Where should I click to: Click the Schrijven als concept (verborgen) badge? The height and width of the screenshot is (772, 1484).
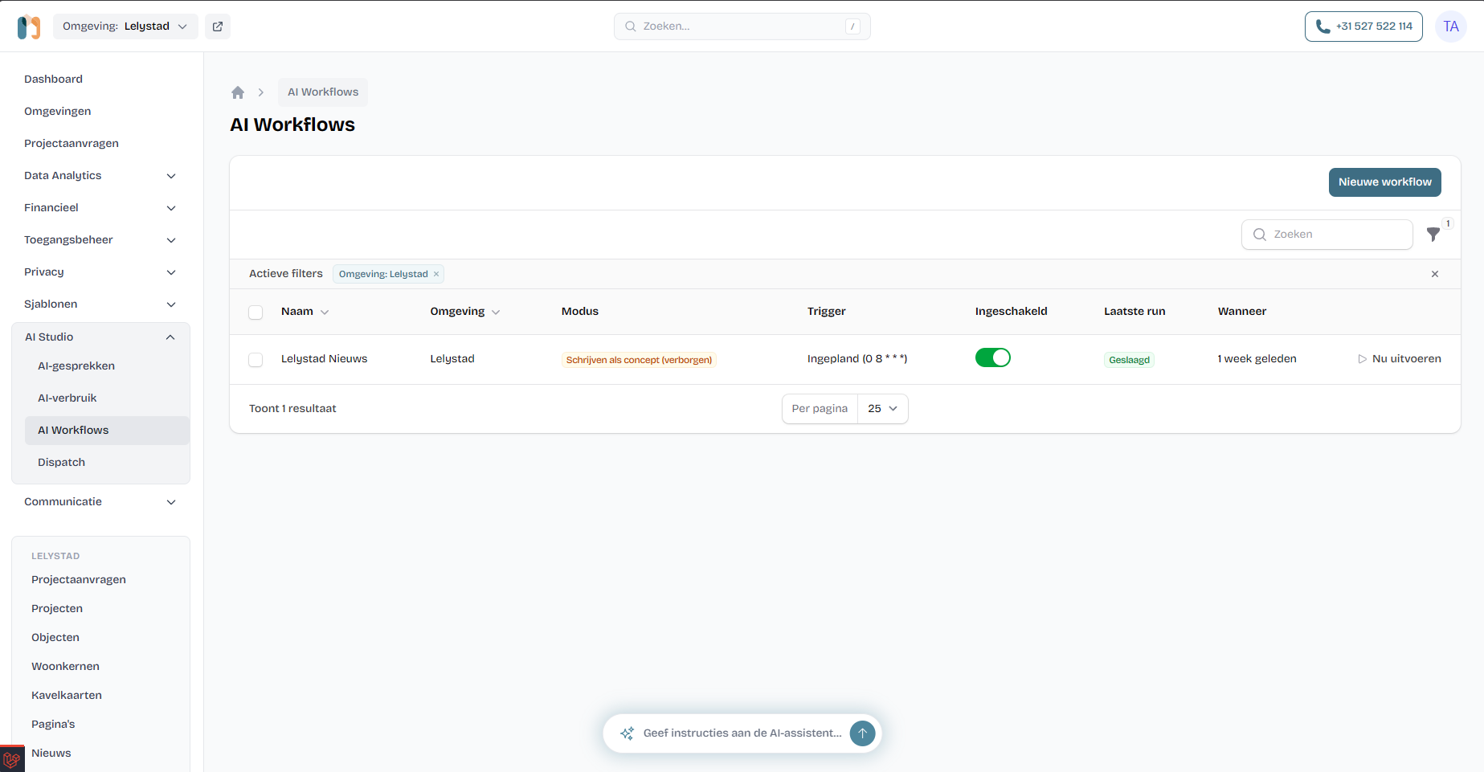639,360
